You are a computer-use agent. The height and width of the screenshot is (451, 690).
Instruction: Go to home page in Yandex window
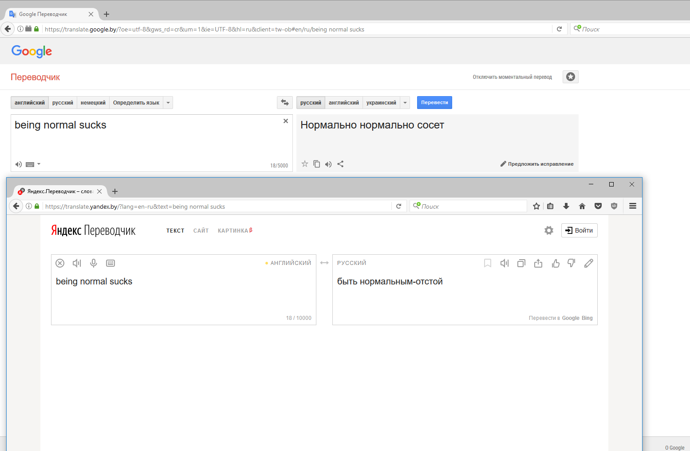582,206
